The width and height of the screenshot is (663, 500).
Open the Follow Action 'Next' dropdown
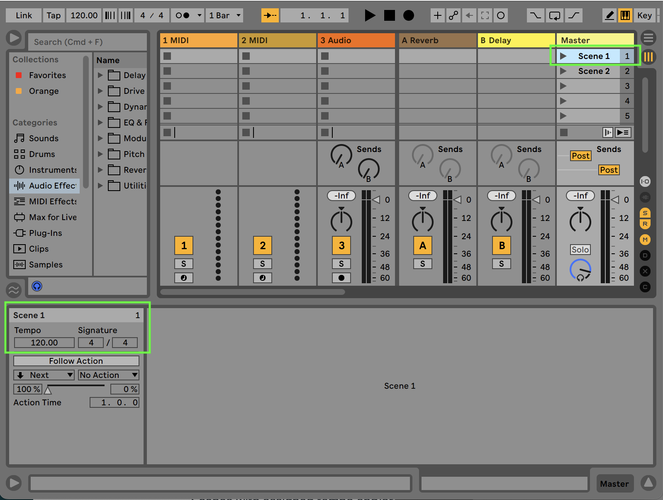(x=44, y=375)
